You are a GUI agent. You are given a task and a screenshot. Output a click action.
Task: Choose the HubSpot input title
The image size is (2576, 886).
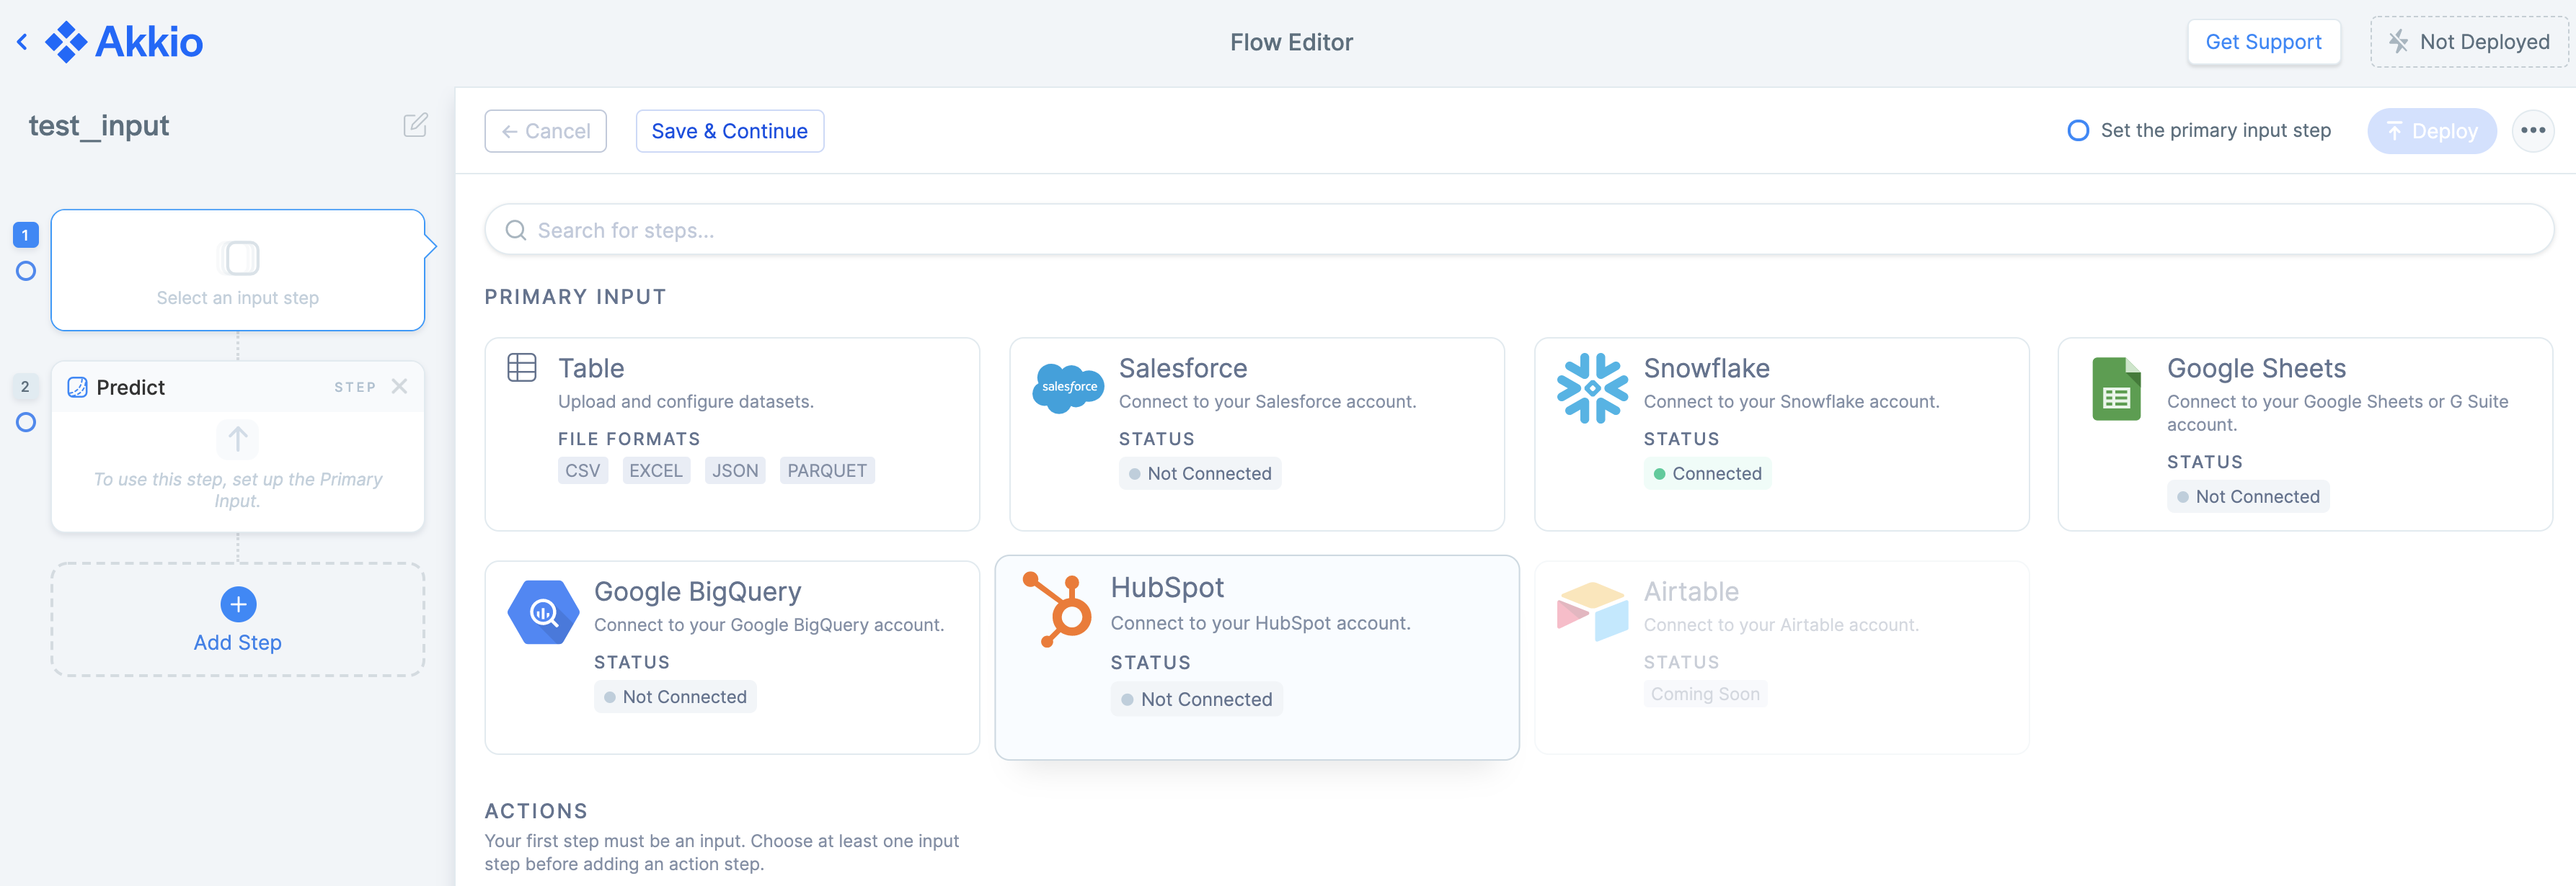[1167, 589]
